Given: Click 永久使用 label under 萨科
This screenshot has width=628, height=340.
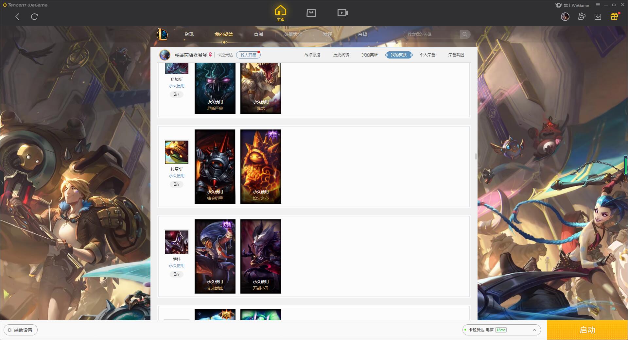Looking at the screenshot, I should pos(177,266).
